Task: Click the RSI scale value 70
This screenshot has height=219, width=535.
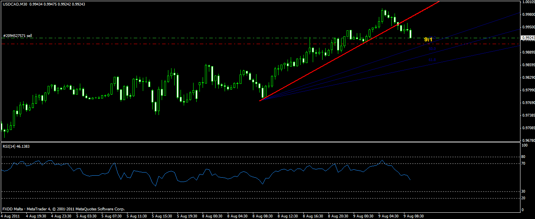Action: coord(524,163)
